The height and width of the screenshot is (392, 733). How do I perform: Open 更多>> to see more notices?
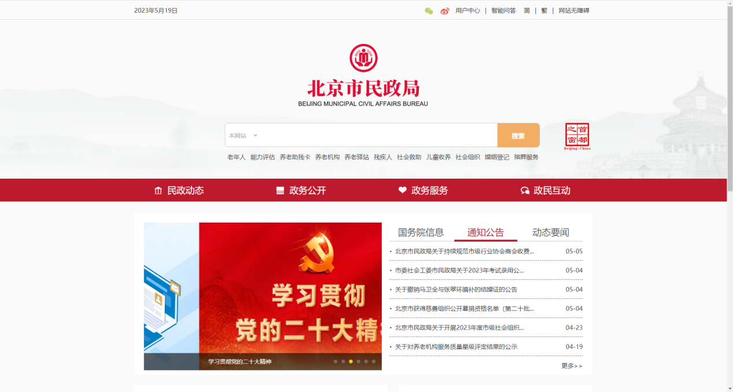[x=572, y=366]
